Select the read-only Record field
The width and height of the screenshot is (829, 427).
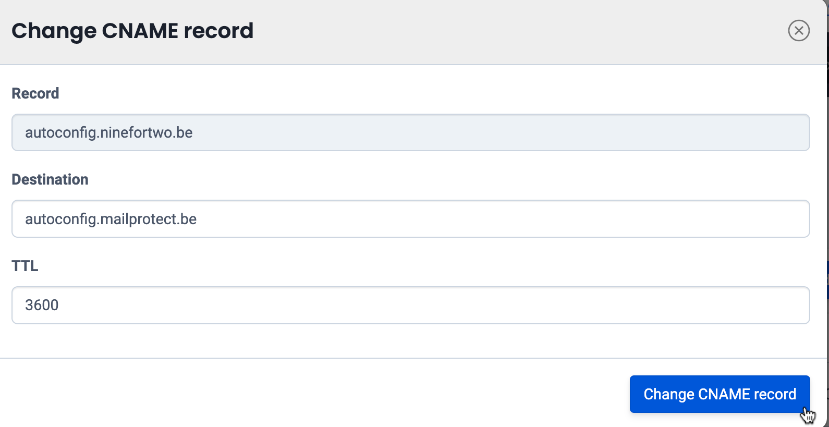[410, 132]
